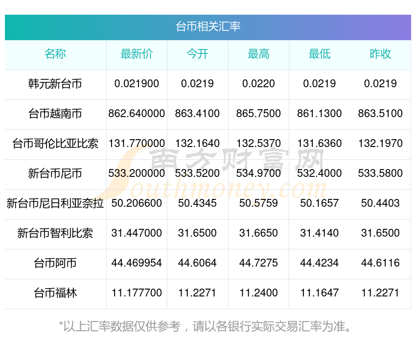Click the 新台币智利比索 row label
This screenshot has height=342, width=416.
point(55,233)
